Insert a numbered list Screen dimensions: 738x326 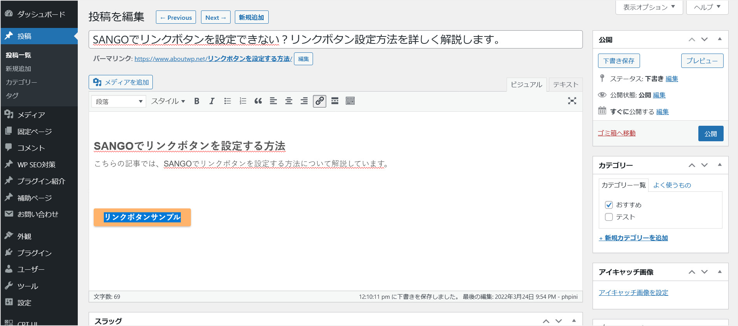point(243,101)
